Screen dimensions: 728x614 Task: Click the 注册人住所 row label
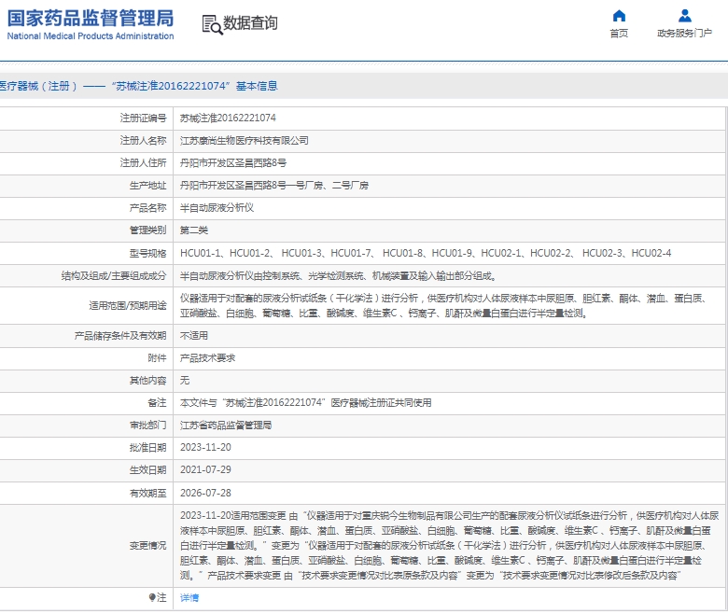[x=143, y=163]
